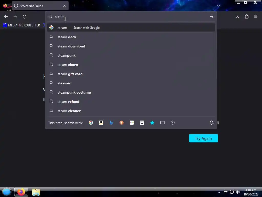Open search settings gear icon
262x197 pixels.
click(212, 123)
